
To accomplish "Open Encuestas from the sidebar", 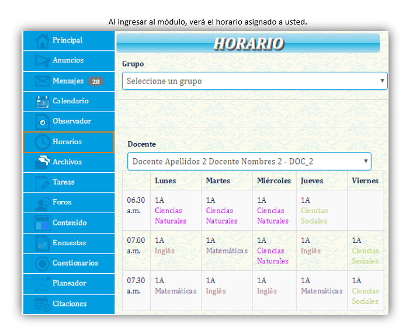I will [x=69, y=243].
